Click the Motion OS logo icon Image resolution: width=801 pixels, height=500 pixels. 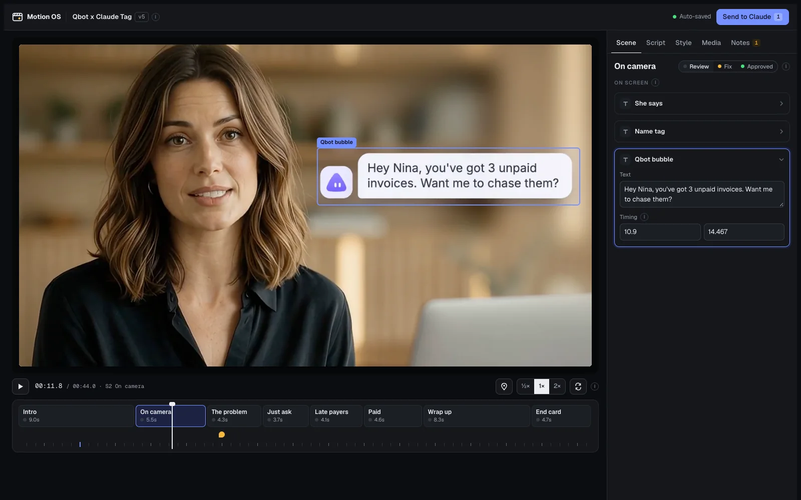click(18, 16)
